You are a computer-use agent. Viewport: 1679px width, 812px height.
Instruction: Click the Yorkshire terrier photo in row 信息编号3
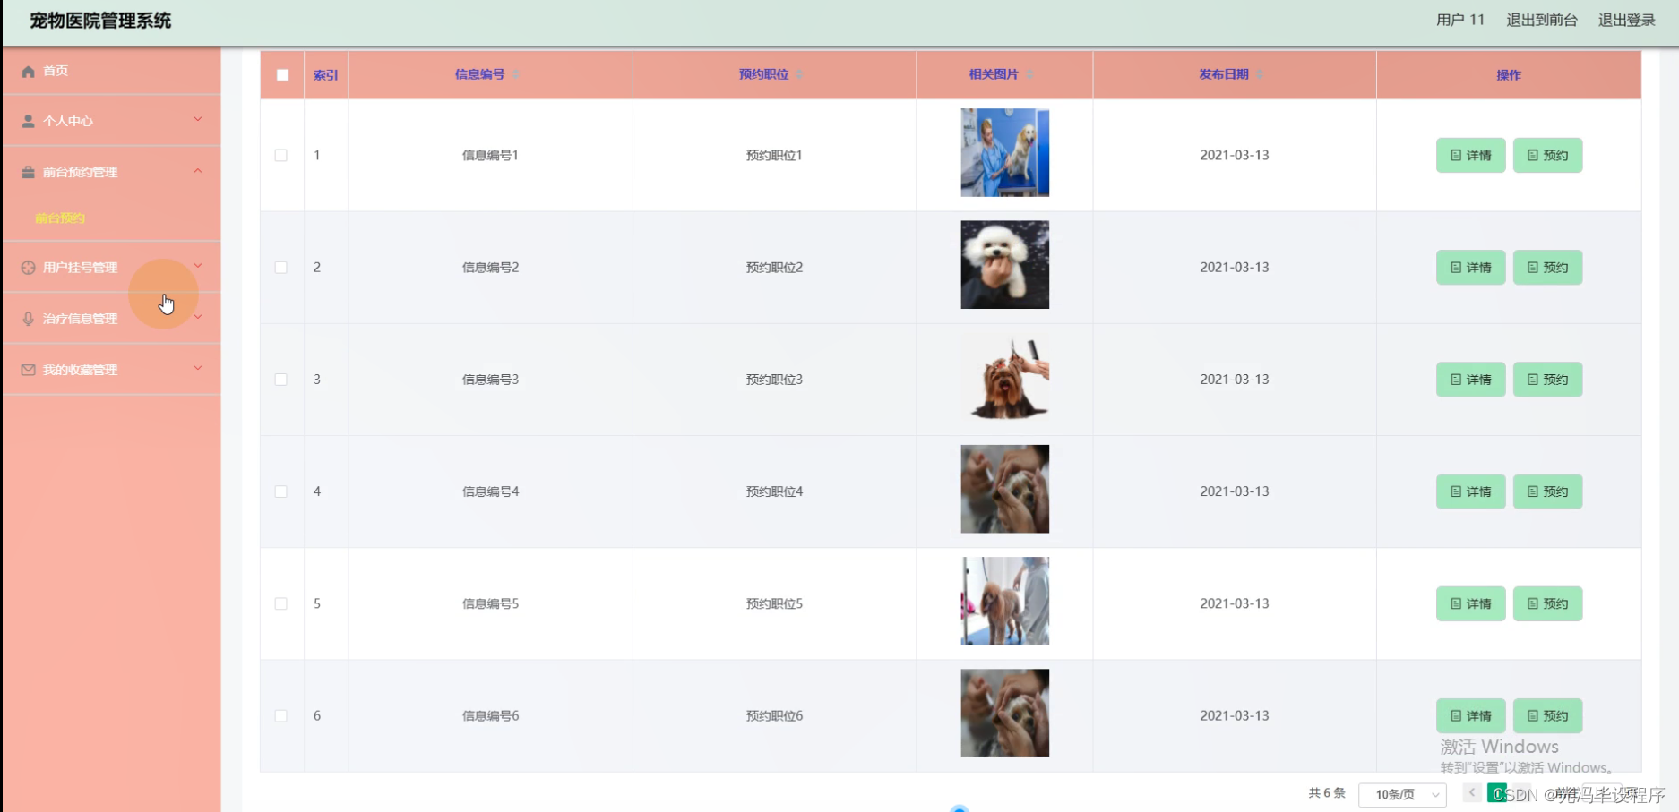(x=1005, y=377)
